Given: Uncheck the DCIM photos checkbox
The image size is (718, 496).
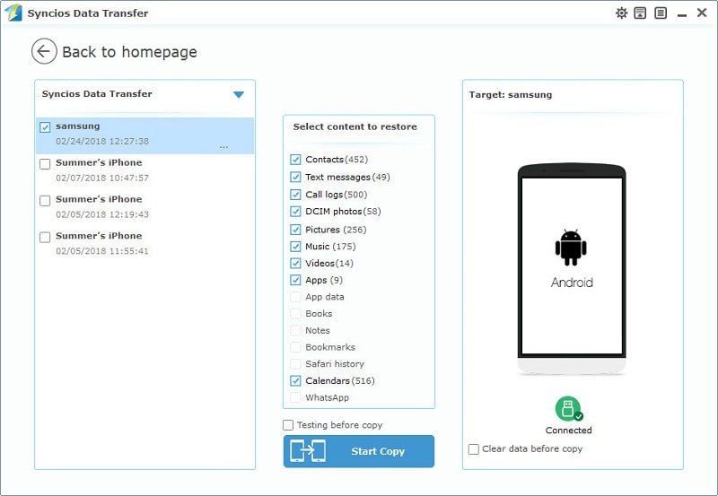Looking at the screenshot, I should pos(295,212).
